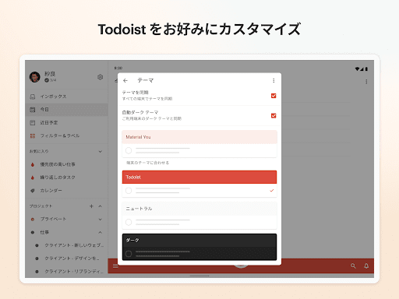
Task: Click the Wi-Fi status icon
Action: pyautogui.click(x=358, y=69)
